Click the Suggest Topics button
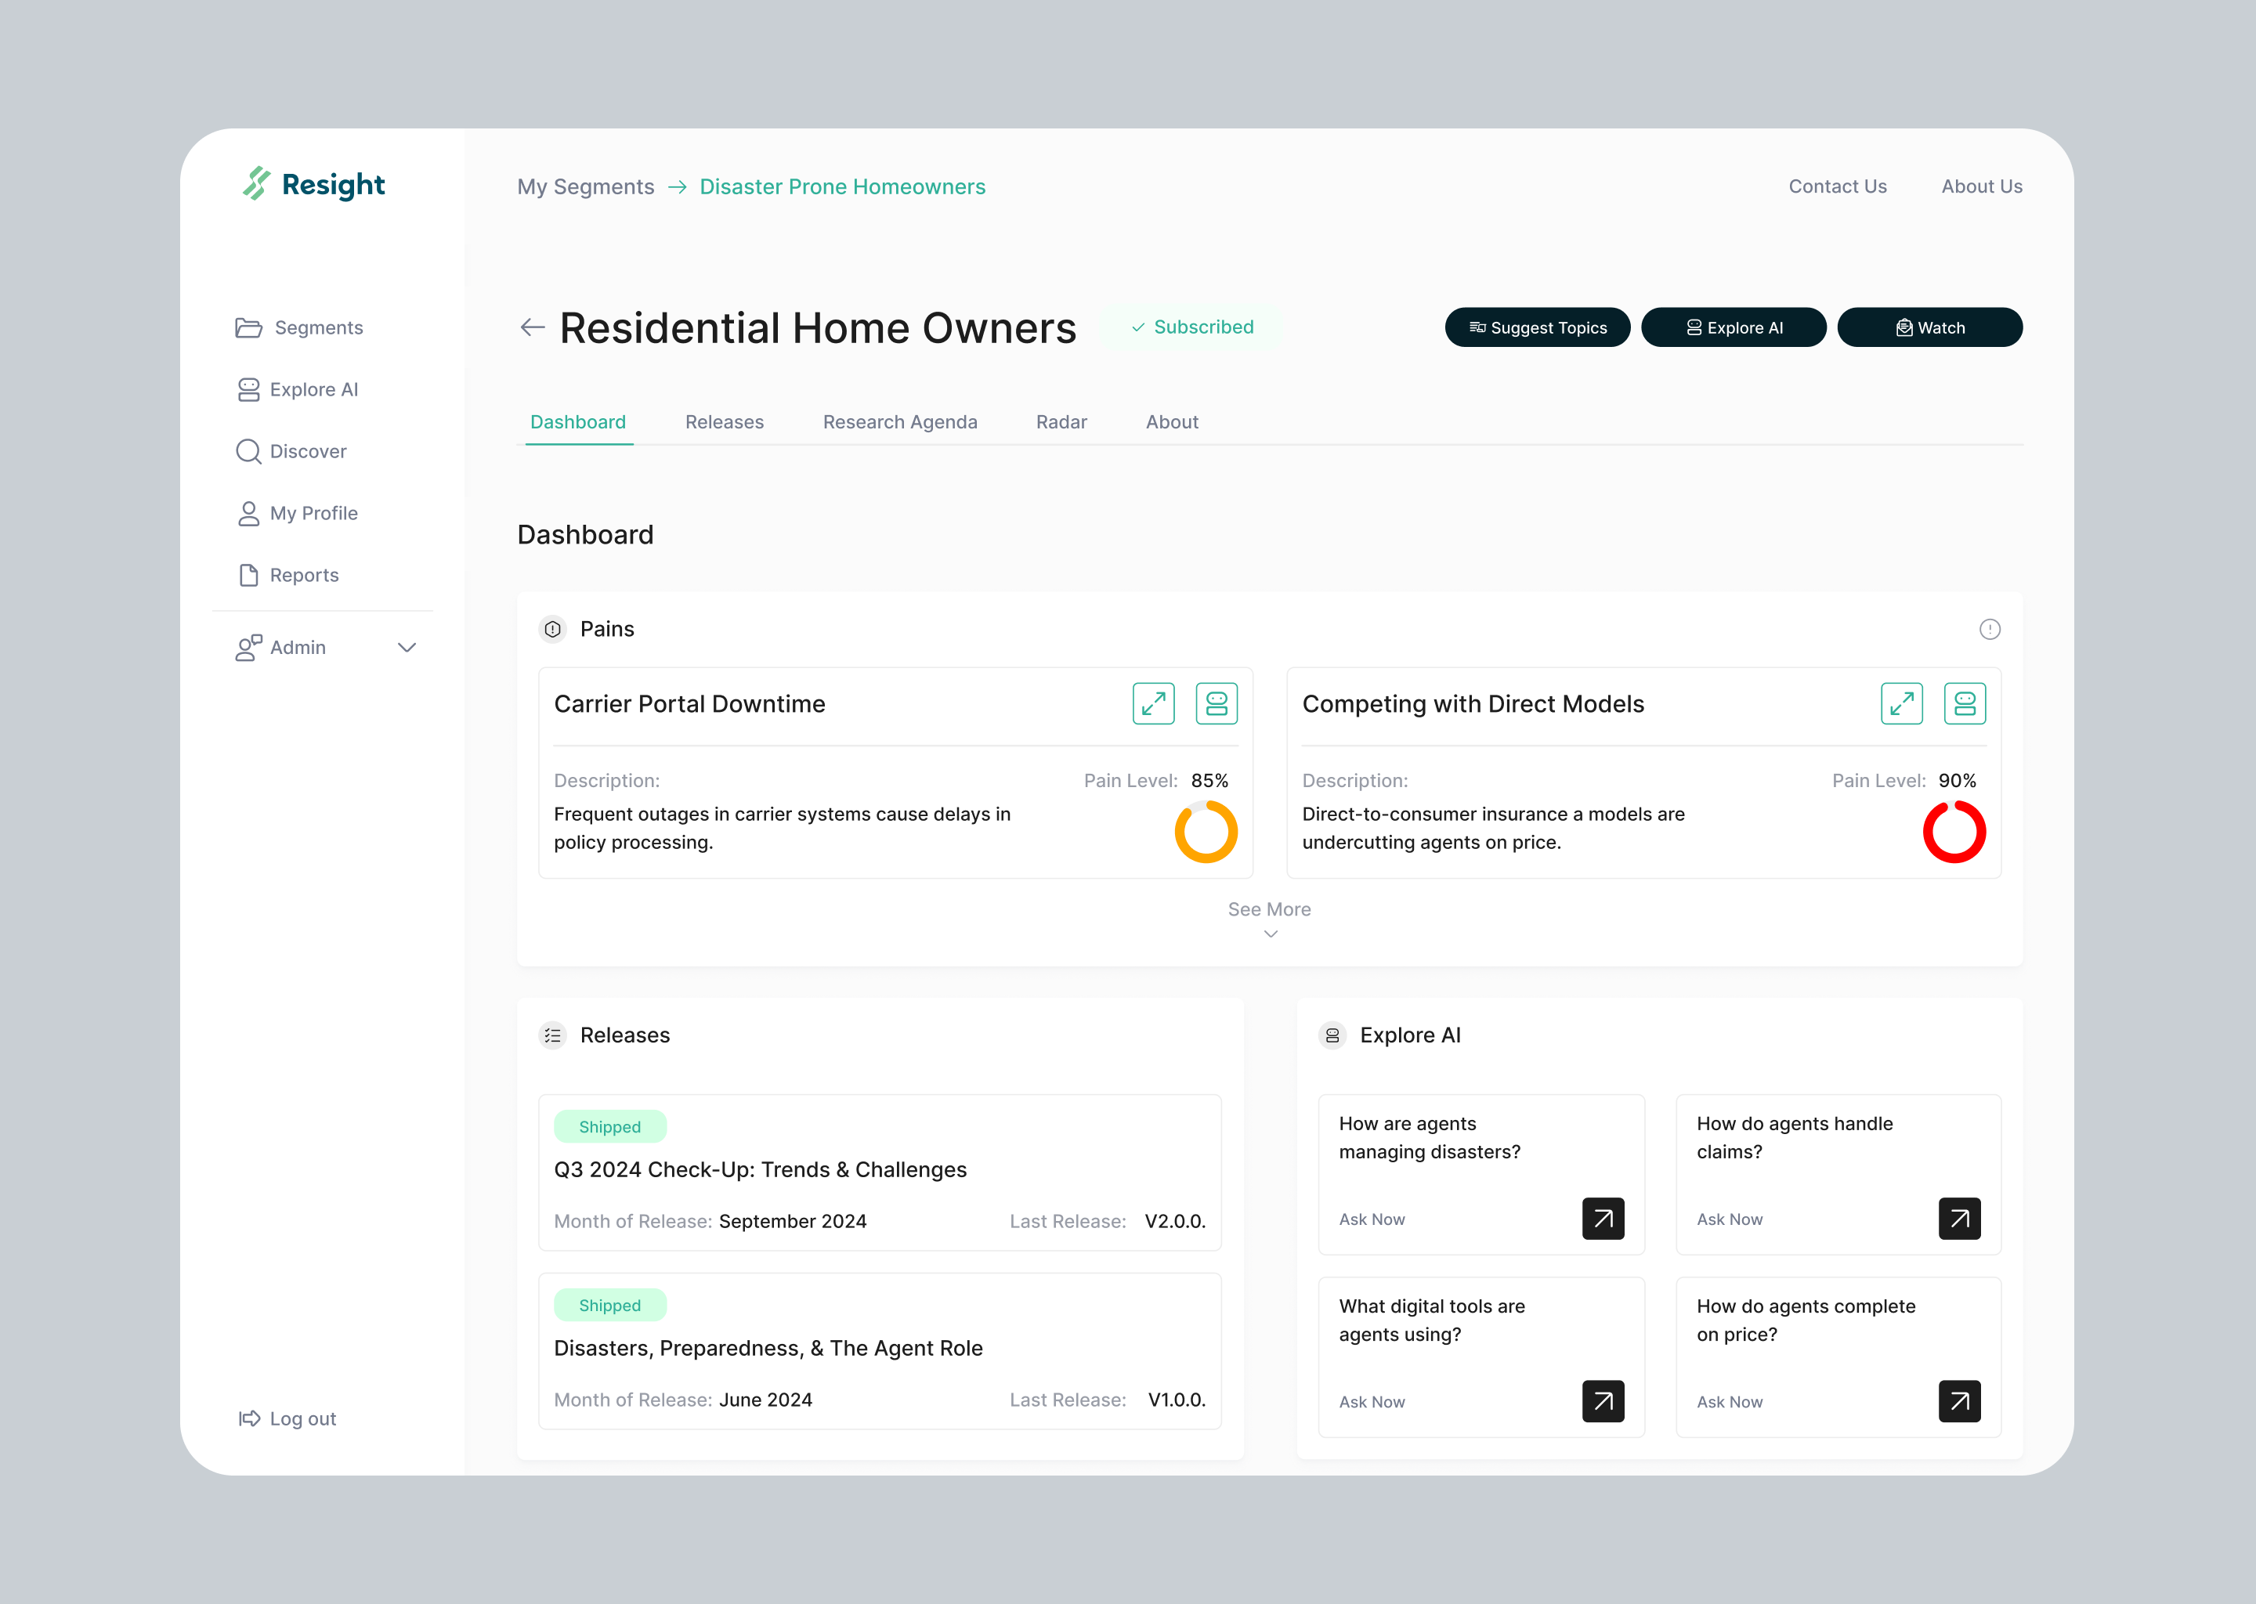The width and height of the screenshot is (2256, 1604). pos(1537,327)
